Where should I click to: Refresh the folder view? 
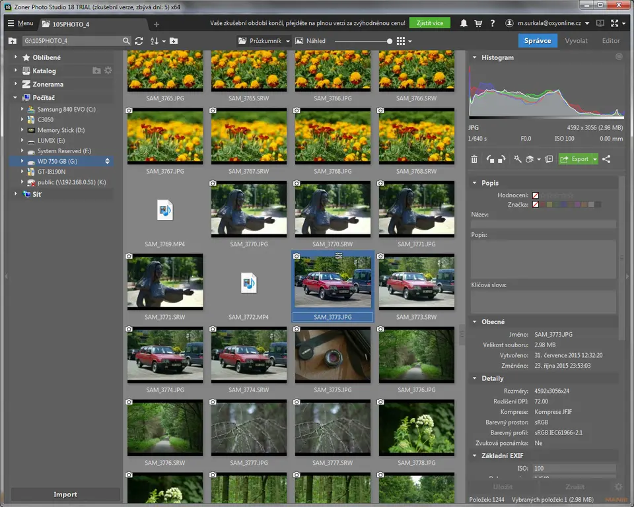point(139,41)
